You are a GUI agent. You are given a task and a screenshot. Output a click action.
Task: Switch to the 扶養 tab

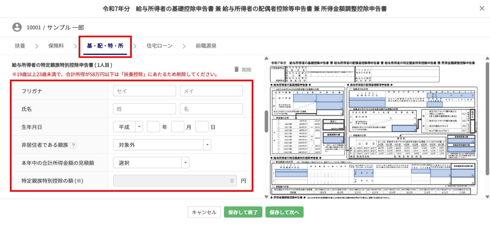20,46
